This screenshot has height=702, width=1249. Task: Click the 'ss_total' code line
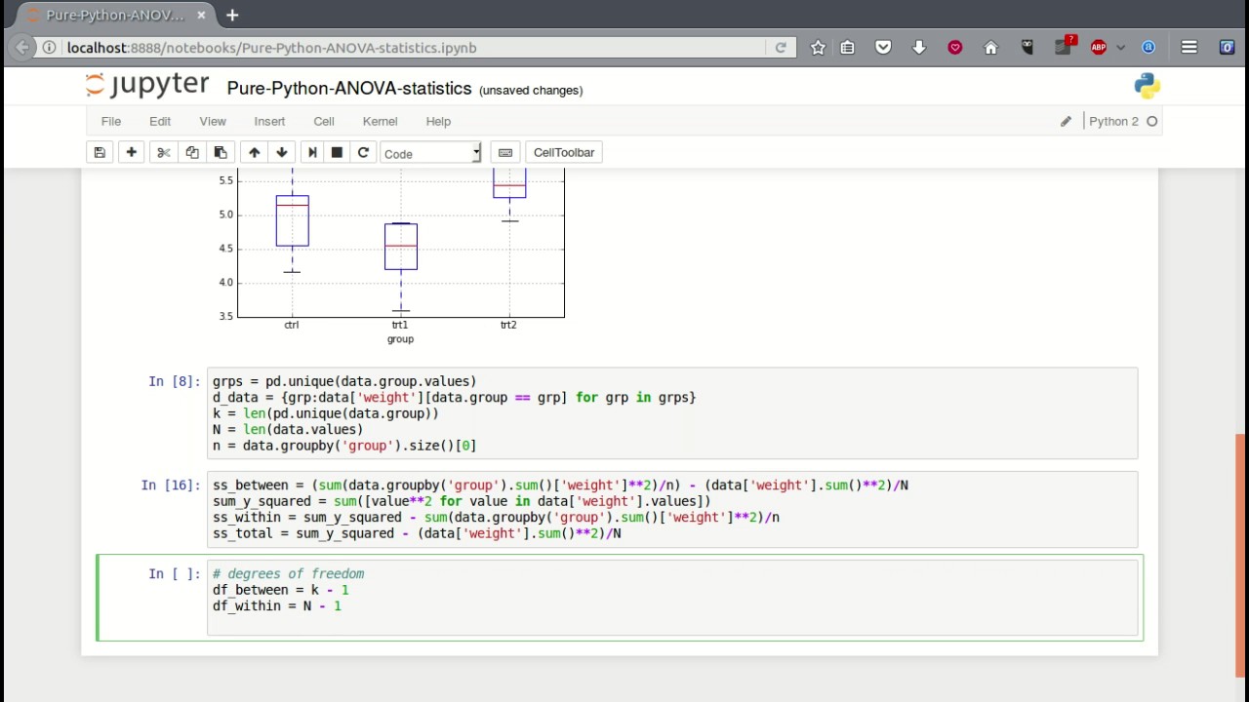click(x=417, y=533)
